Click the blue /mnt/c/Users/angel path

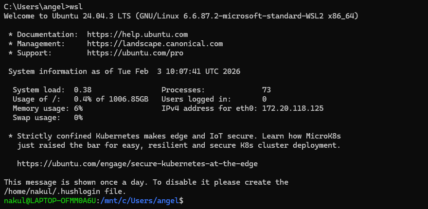click(140, 200)
